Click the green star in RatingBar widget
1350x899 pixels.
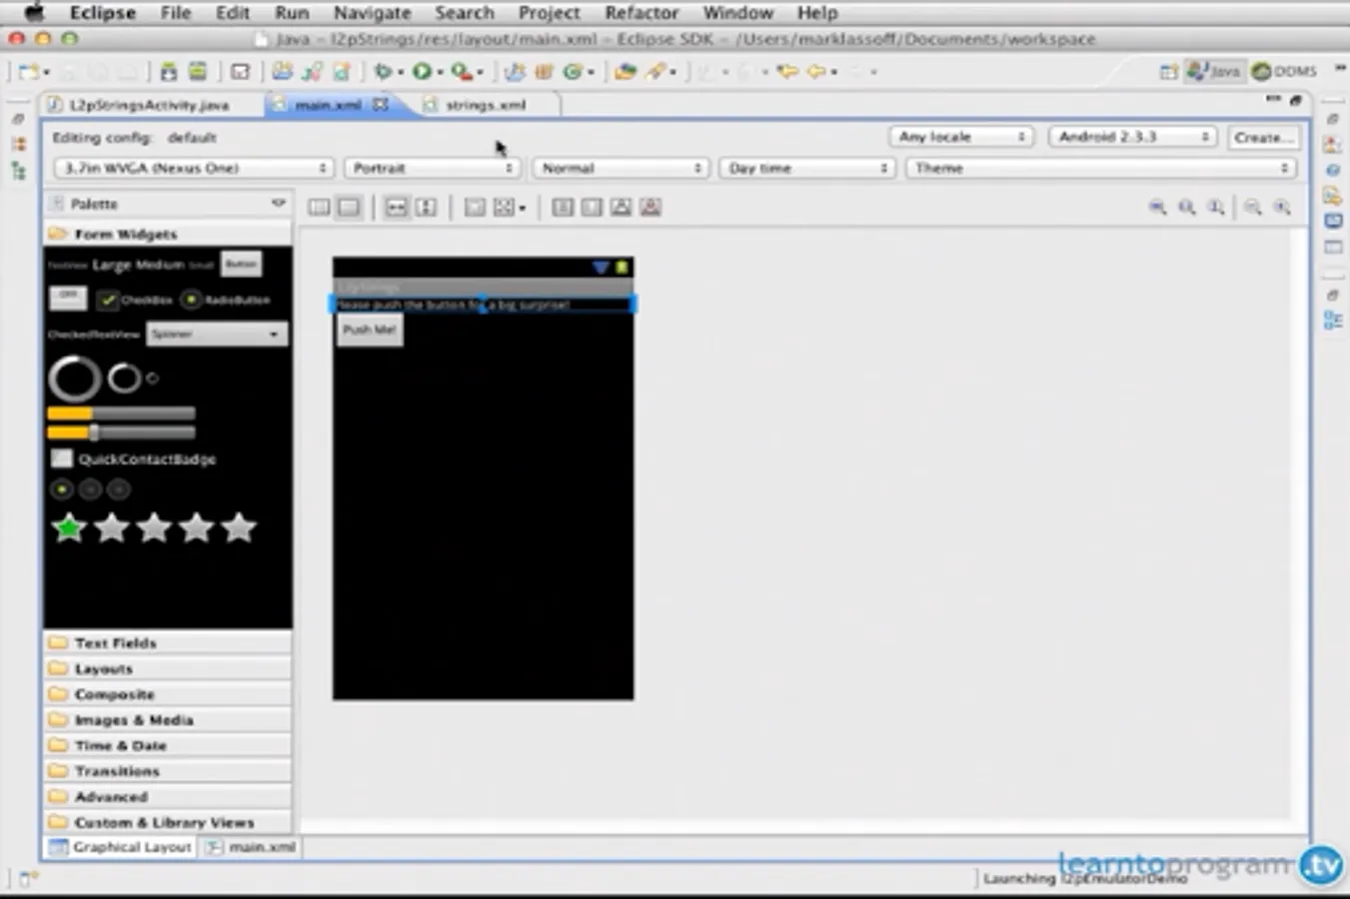coord(69,527)
